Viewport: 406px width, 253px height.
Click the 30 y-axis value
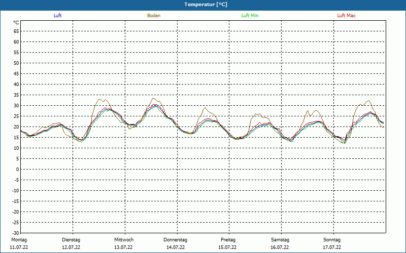[x=16, y=106]
